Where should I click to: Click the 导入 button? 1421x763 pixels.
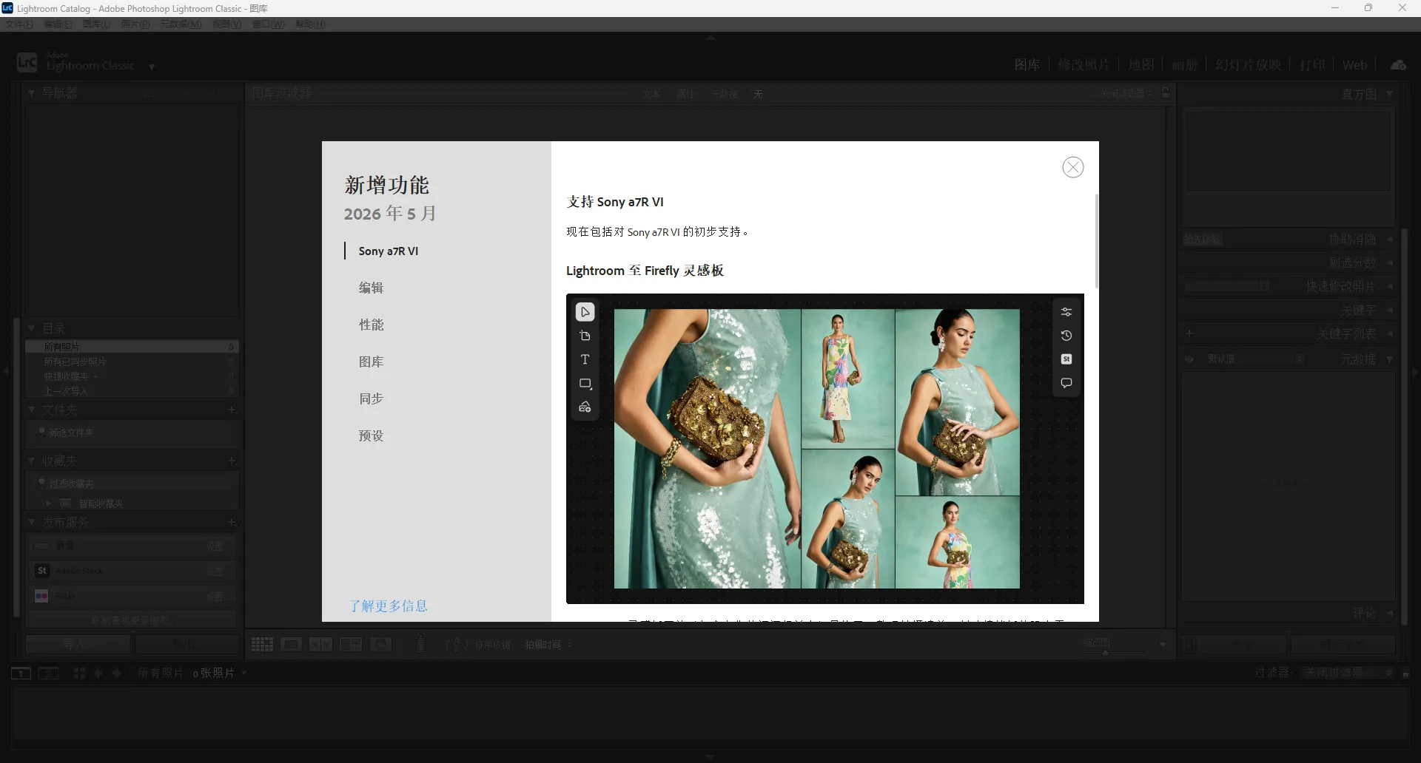(78, 645)
